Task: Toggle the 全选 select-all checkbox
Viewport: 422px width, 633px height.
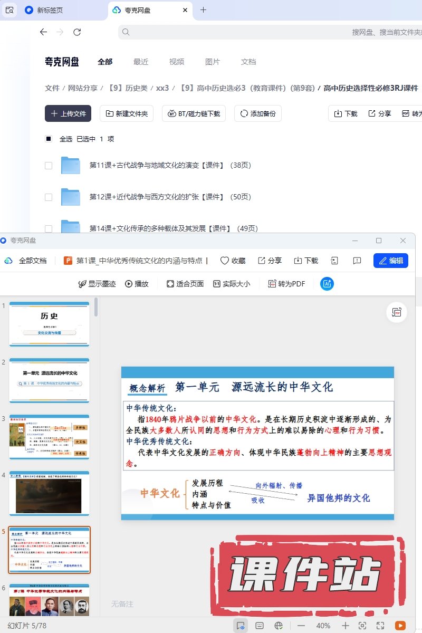Action: pyautogui.click(x=49, y=139)
